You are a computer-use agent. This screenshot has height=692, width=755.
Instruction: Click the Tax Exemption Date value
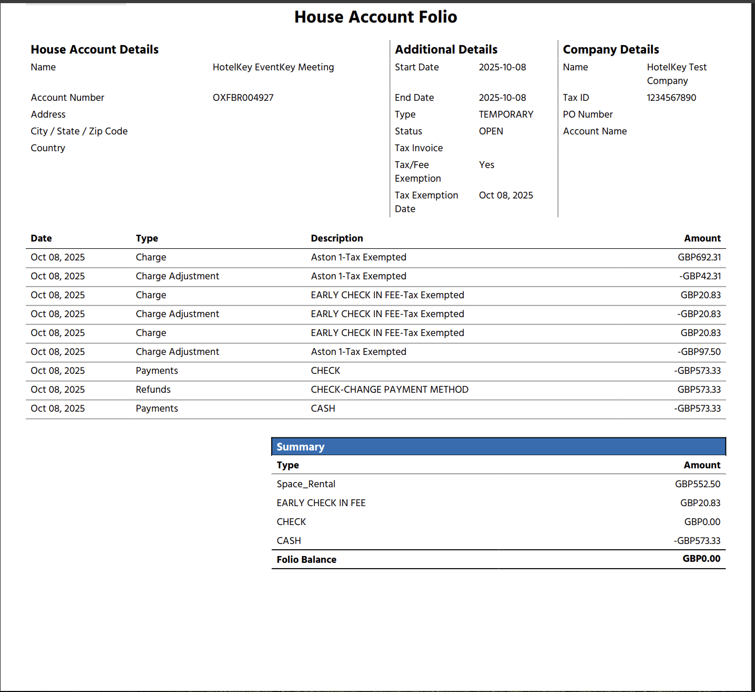[x=506, y=195]
